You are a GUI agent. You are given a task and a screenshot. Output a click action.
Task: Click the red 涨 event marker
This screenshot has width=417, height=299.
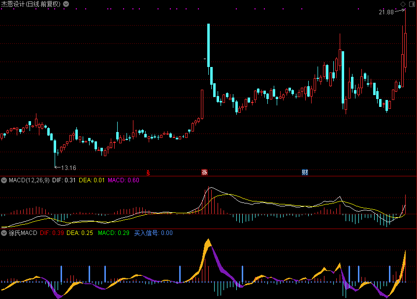[x=204, y=172]
